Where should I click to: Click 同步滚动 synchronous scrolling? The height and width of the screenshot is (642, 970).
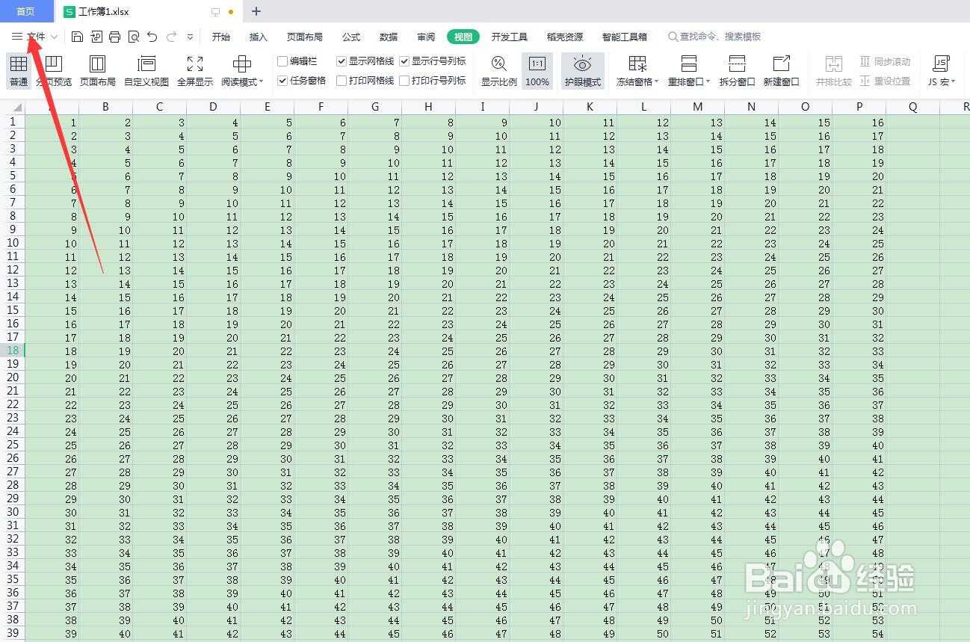(886, 62)
